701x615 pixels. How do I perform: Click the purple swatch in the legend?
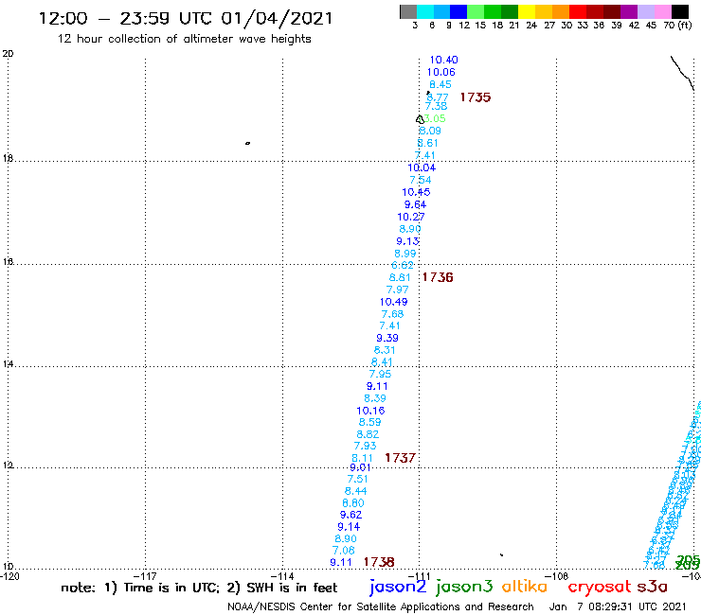629,11
